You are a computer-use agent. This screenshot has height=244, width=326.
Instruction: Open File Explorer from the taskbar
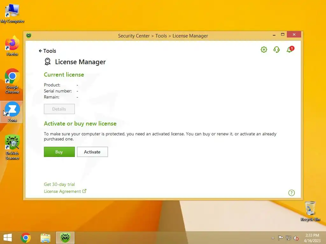46,238
